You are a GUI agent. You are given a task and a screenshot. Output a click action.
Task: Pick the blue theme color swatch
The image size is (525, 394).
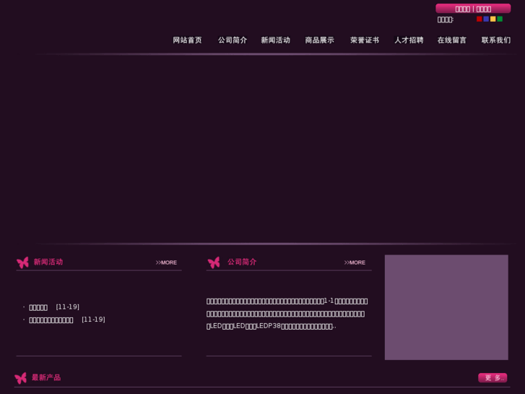(486, 19)
